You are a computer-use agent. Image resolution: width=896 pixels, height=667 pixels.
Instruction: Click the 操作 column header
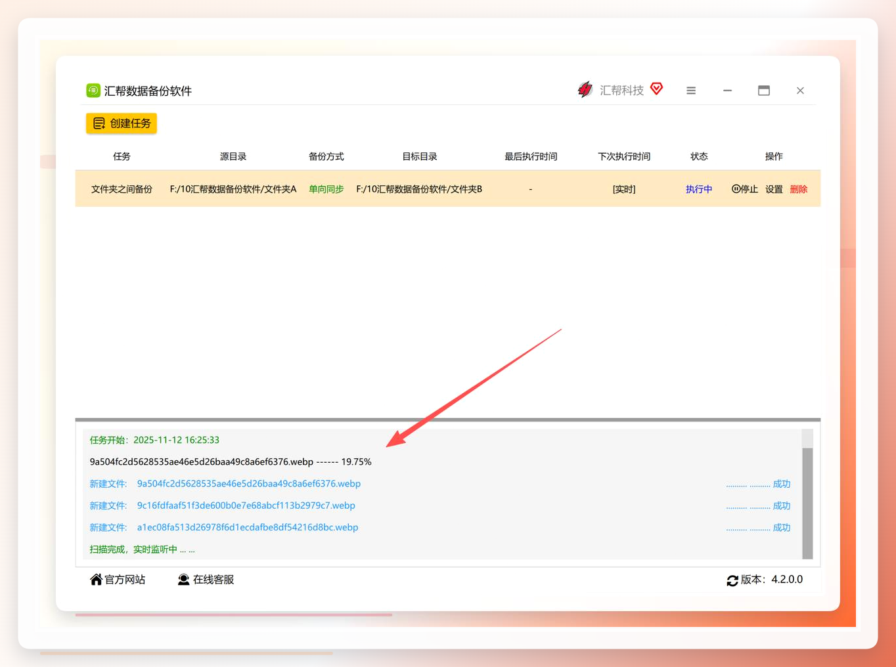coord(774,156)
